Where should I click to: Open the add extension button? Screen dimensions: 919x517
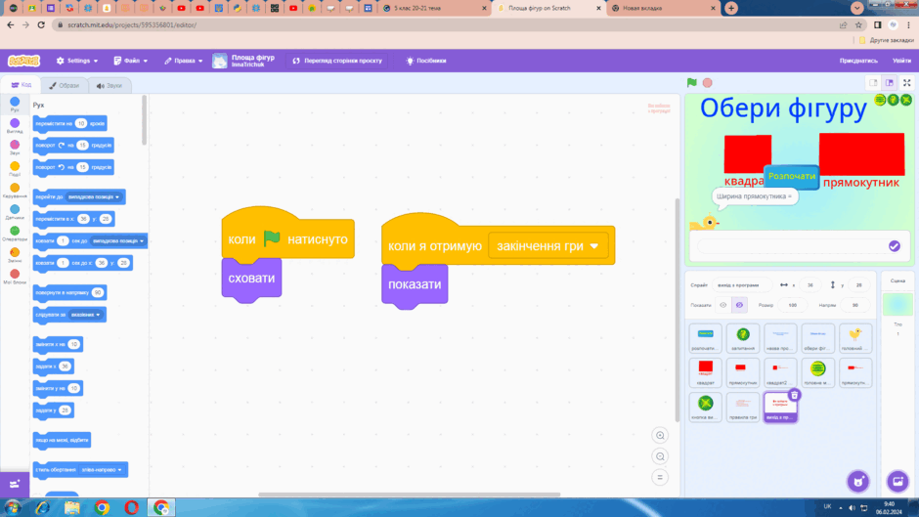pos(15,484)
